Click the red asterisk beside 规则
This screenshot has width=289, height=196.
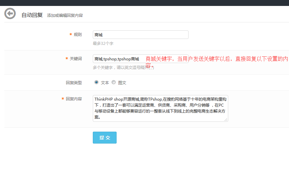coord(71,35)
